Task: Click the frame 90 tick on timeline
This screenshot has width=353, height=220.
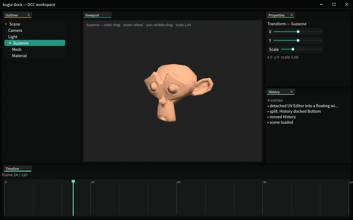Action: 263,198
